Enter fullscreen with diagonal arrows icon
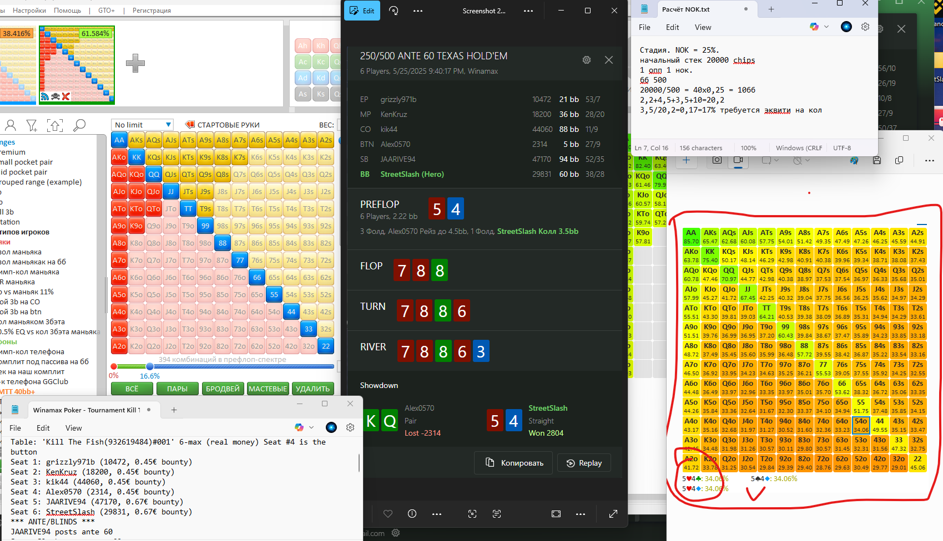 (x=613, y=514)
